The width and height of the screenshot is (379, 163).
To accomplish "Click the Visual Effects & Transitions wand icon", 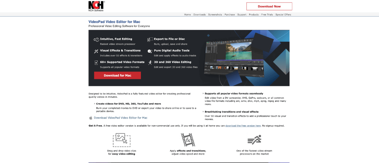I will tap(96, 51).
